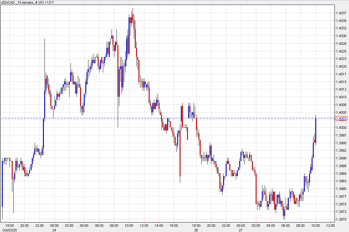Select the 1.3980 price axis label

click(x=341, y=189)
